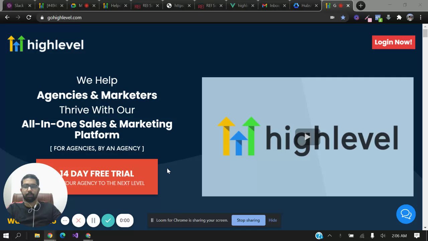Click the taskbar clock showing 2:06 AM

tap(399, 236)
